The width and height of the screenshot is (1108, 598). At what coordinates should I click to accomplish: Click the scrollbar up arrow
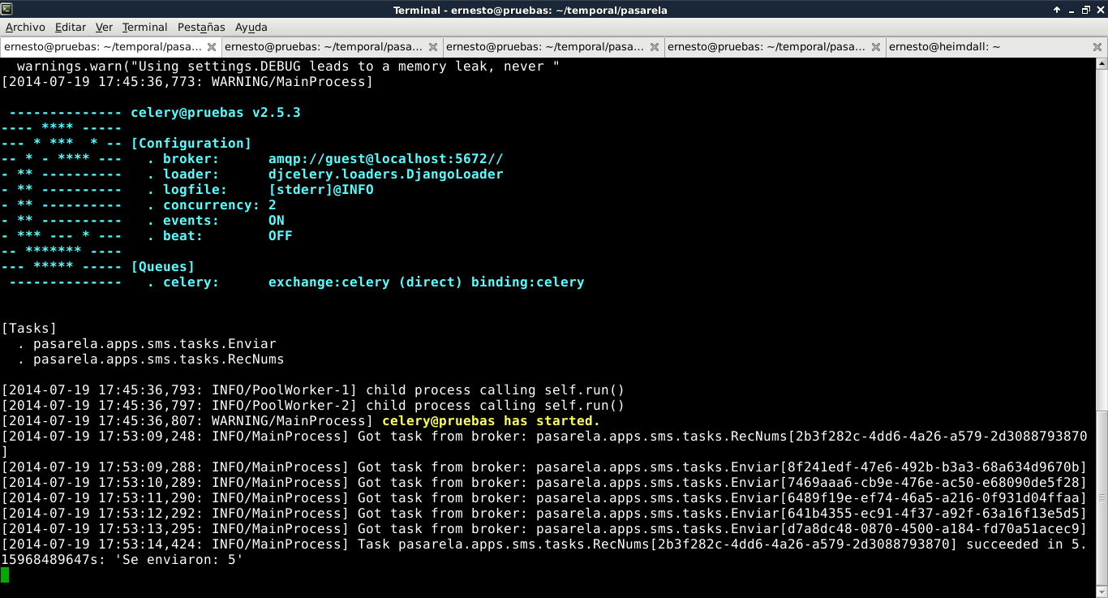pos(1101,63)
